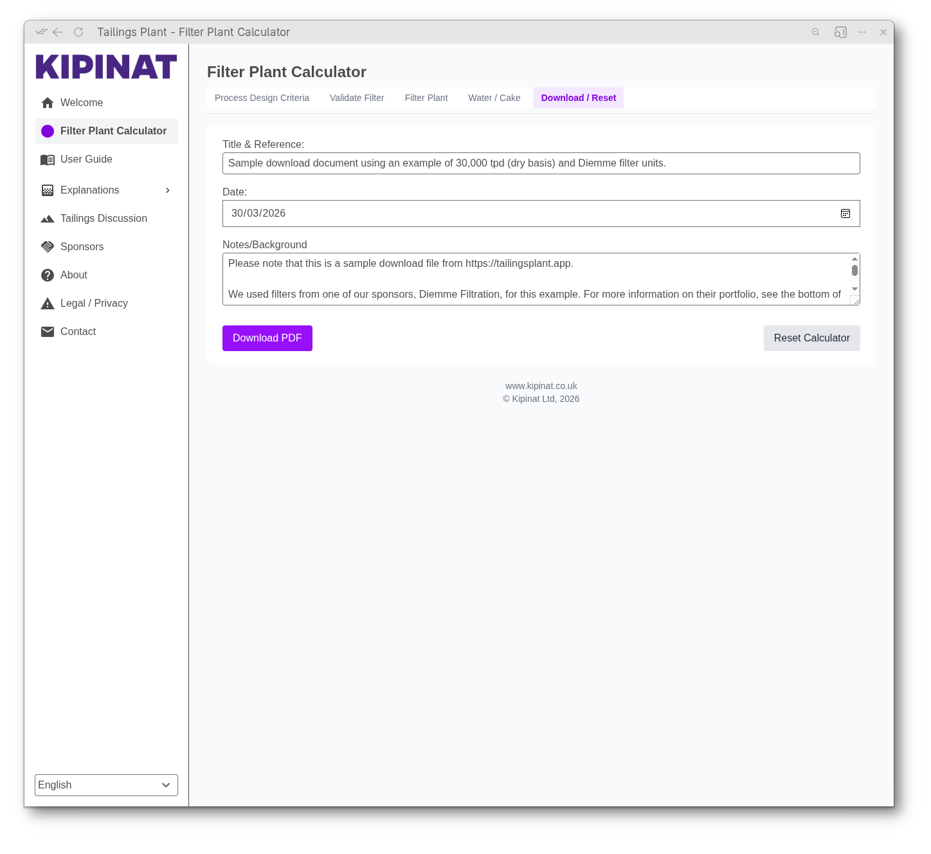Click the Contact envelope icon
931x854 pixels.
48,332
